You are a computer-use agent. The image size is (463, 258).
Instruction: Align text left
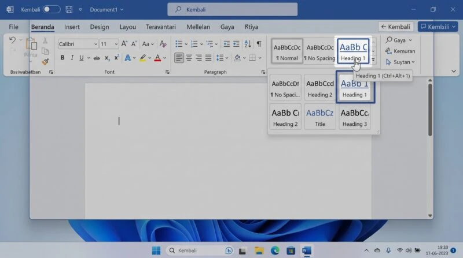point(179,58)
